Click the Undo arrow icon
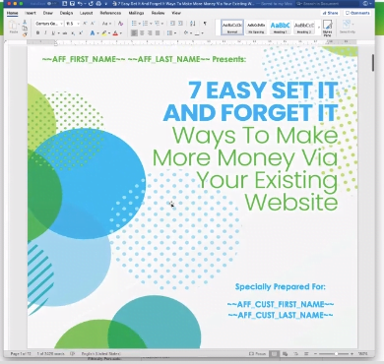The width and height of the screenshot is (384, 364). pyautogui.click(x=81, y=4)
